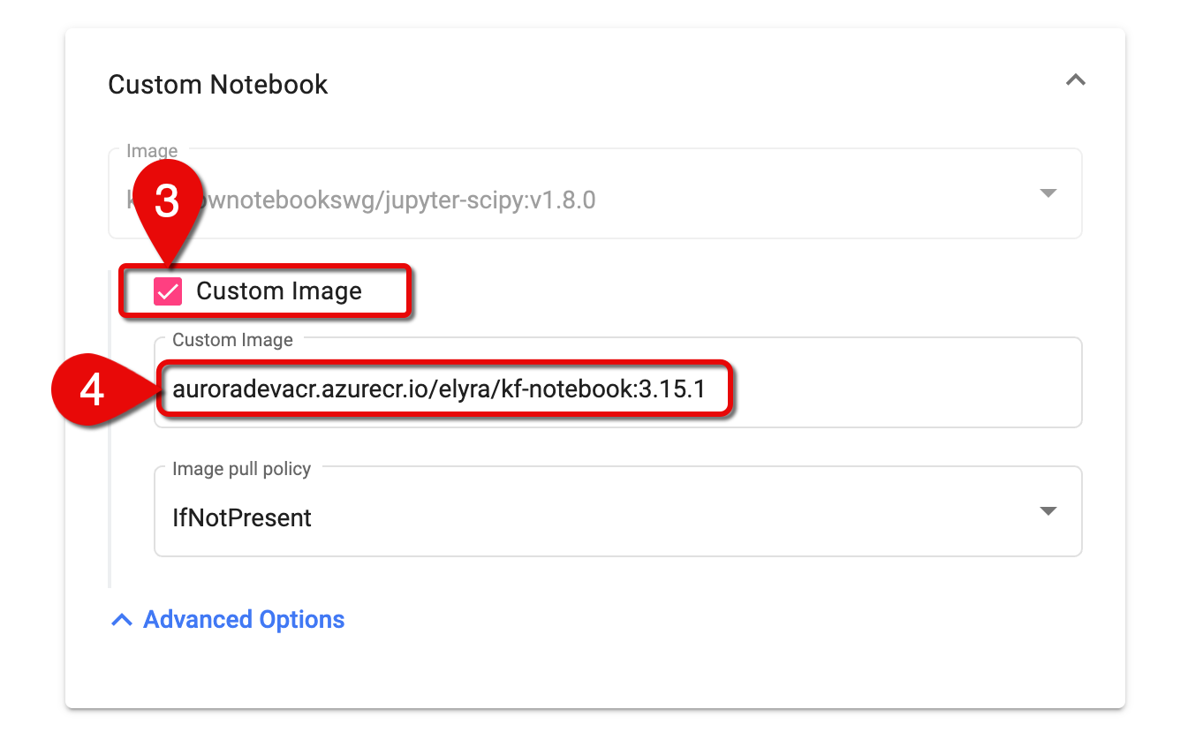This screenshot has width=1203, height=740.
Task: Click the pink checkmark checkbox icon
Action: pyautogui.click(x=167, y=291)
